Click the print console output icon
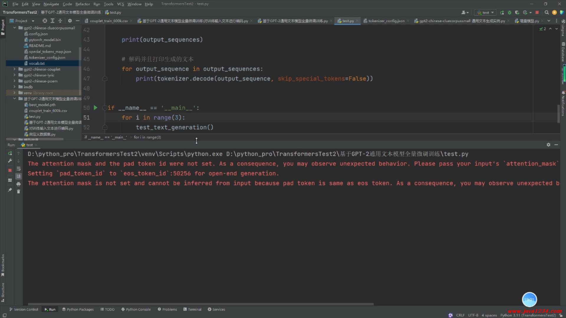Screen dimensions: 566x318 [x=19, y=184]
